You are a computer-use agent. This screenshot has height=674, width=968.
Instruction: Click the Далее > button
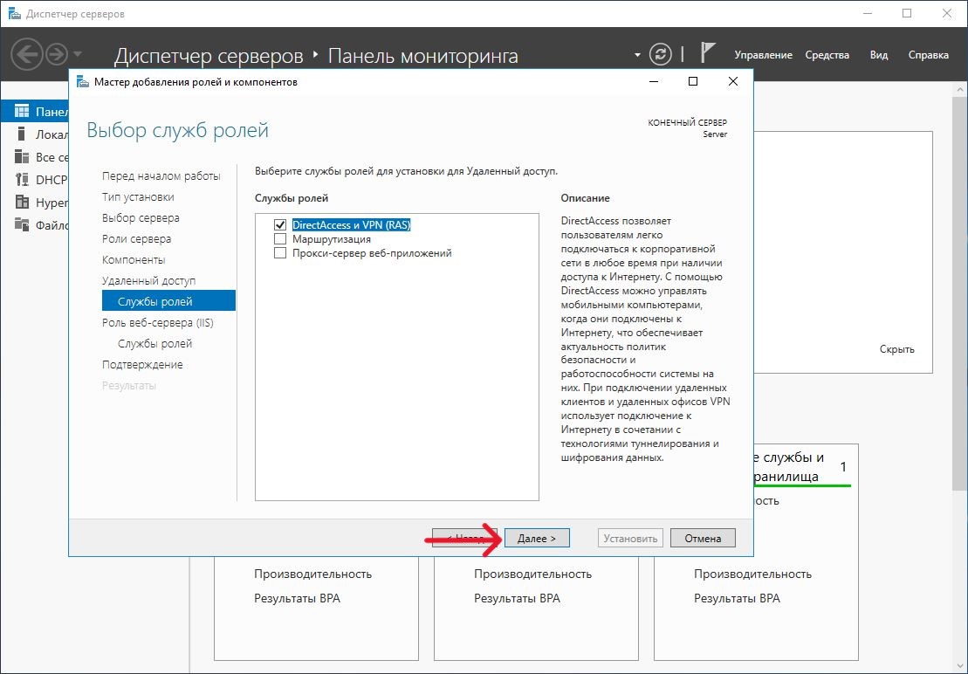[537, 538]
